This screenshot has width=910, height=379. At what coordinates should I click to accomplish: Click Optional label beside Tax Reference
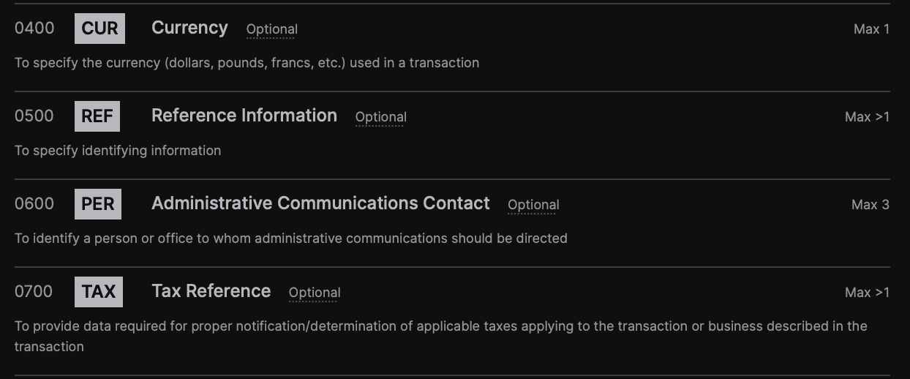tap(315, 293)
